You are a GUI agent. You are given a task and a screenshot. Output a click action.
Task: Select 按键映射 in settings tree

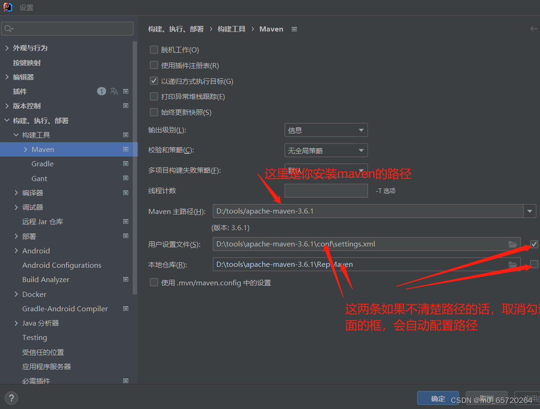click(x=27, y=63)
